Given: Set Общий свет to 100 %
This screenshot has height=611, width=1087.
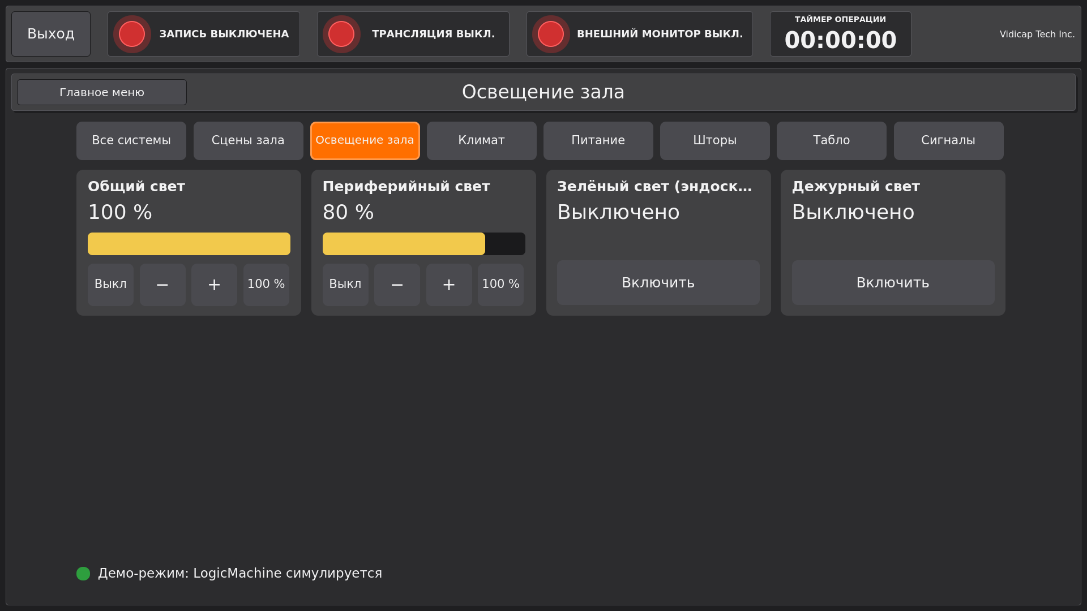Looking at the screenshot, I should (x=266, y=285).
